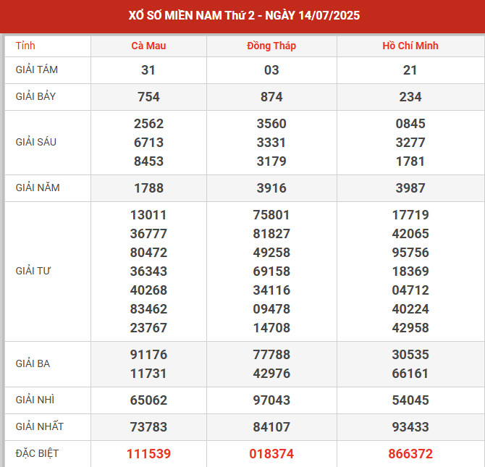Select giải năm number 1788

point(148,188)
